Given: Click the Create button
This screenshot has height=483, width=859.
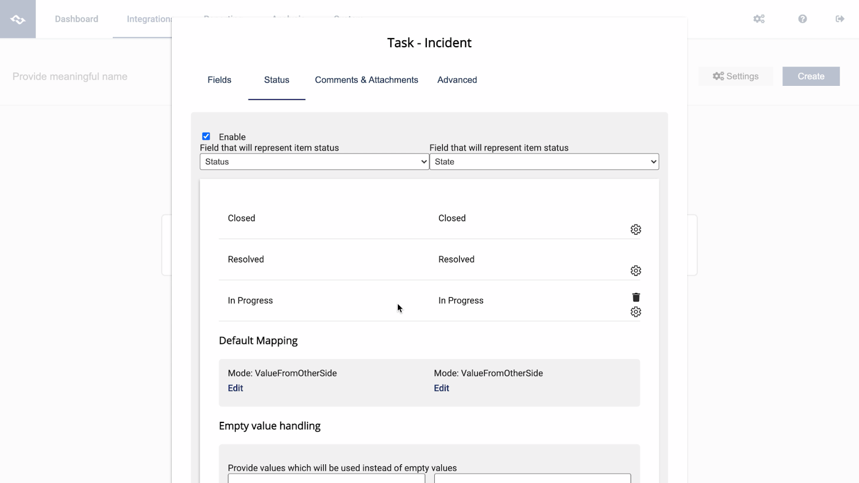Looking at the screenshot, I should click(810, 76).
